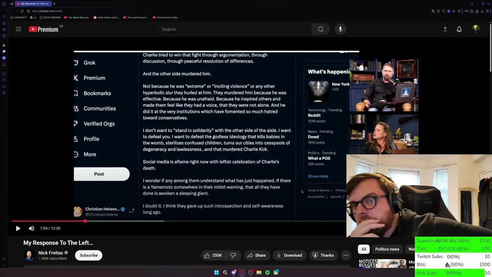
Task: Open Spotify from the taskbar
Action: [x=268, y=272]
